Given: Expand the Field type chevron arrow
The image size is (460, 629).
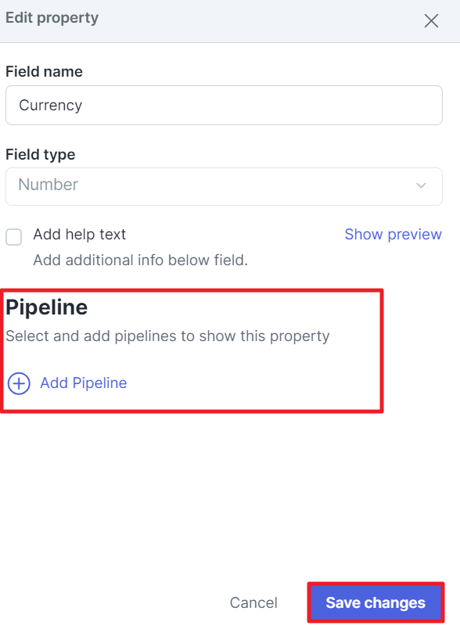Looking at the screenshot, I should coord(421,185).
